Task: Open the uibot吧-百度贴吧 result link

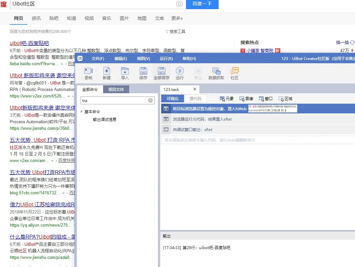Action: pyautogui.click(x=29, y=43)
